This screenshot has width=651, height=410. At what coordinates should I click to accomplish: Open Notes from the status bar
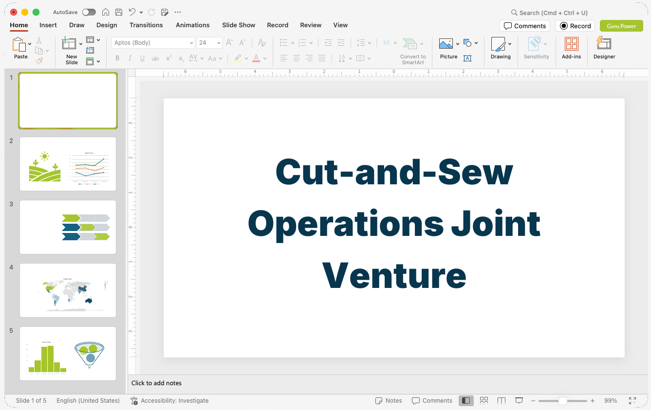pos(389,401)
